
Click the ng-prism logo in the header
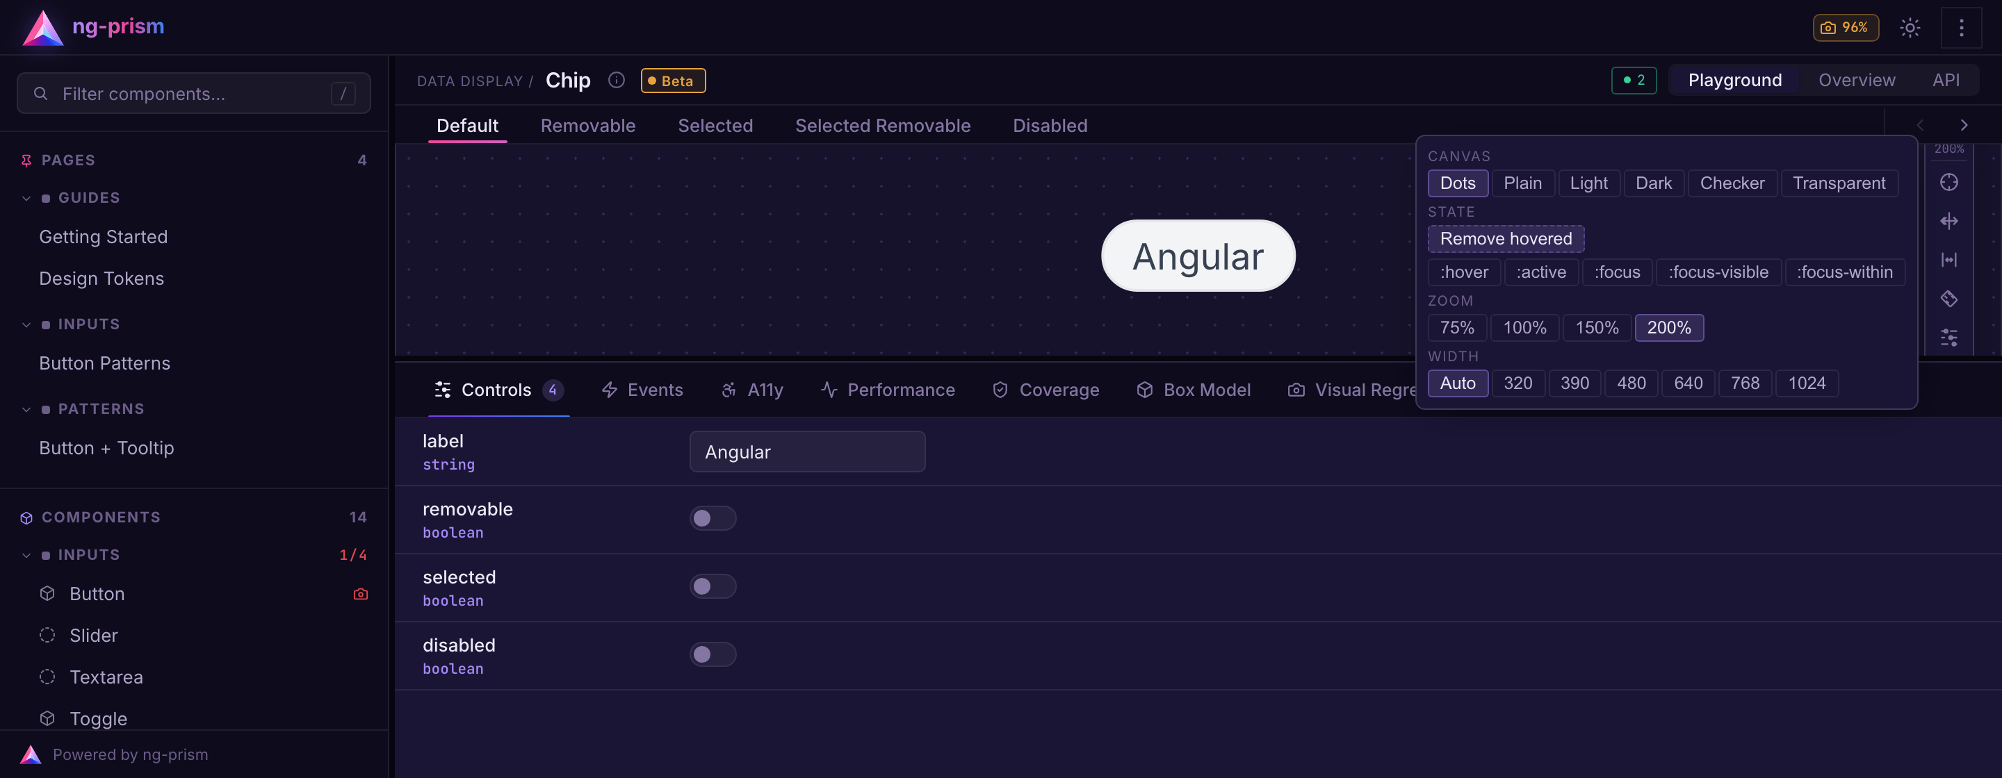[93, 27]
